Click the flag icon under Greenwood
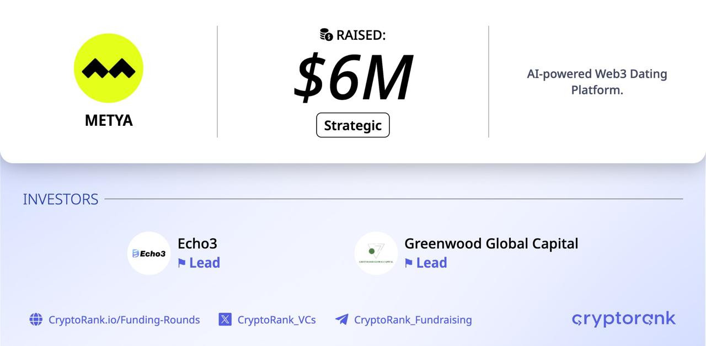The height and width of the screenshot is (346, 706). point(409,263)
